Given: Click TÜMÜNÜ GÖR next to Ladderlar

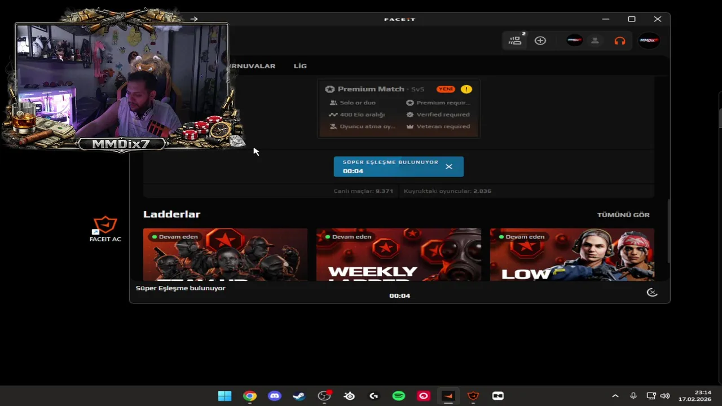Looking at the screenshot, I should click(623, 215).
